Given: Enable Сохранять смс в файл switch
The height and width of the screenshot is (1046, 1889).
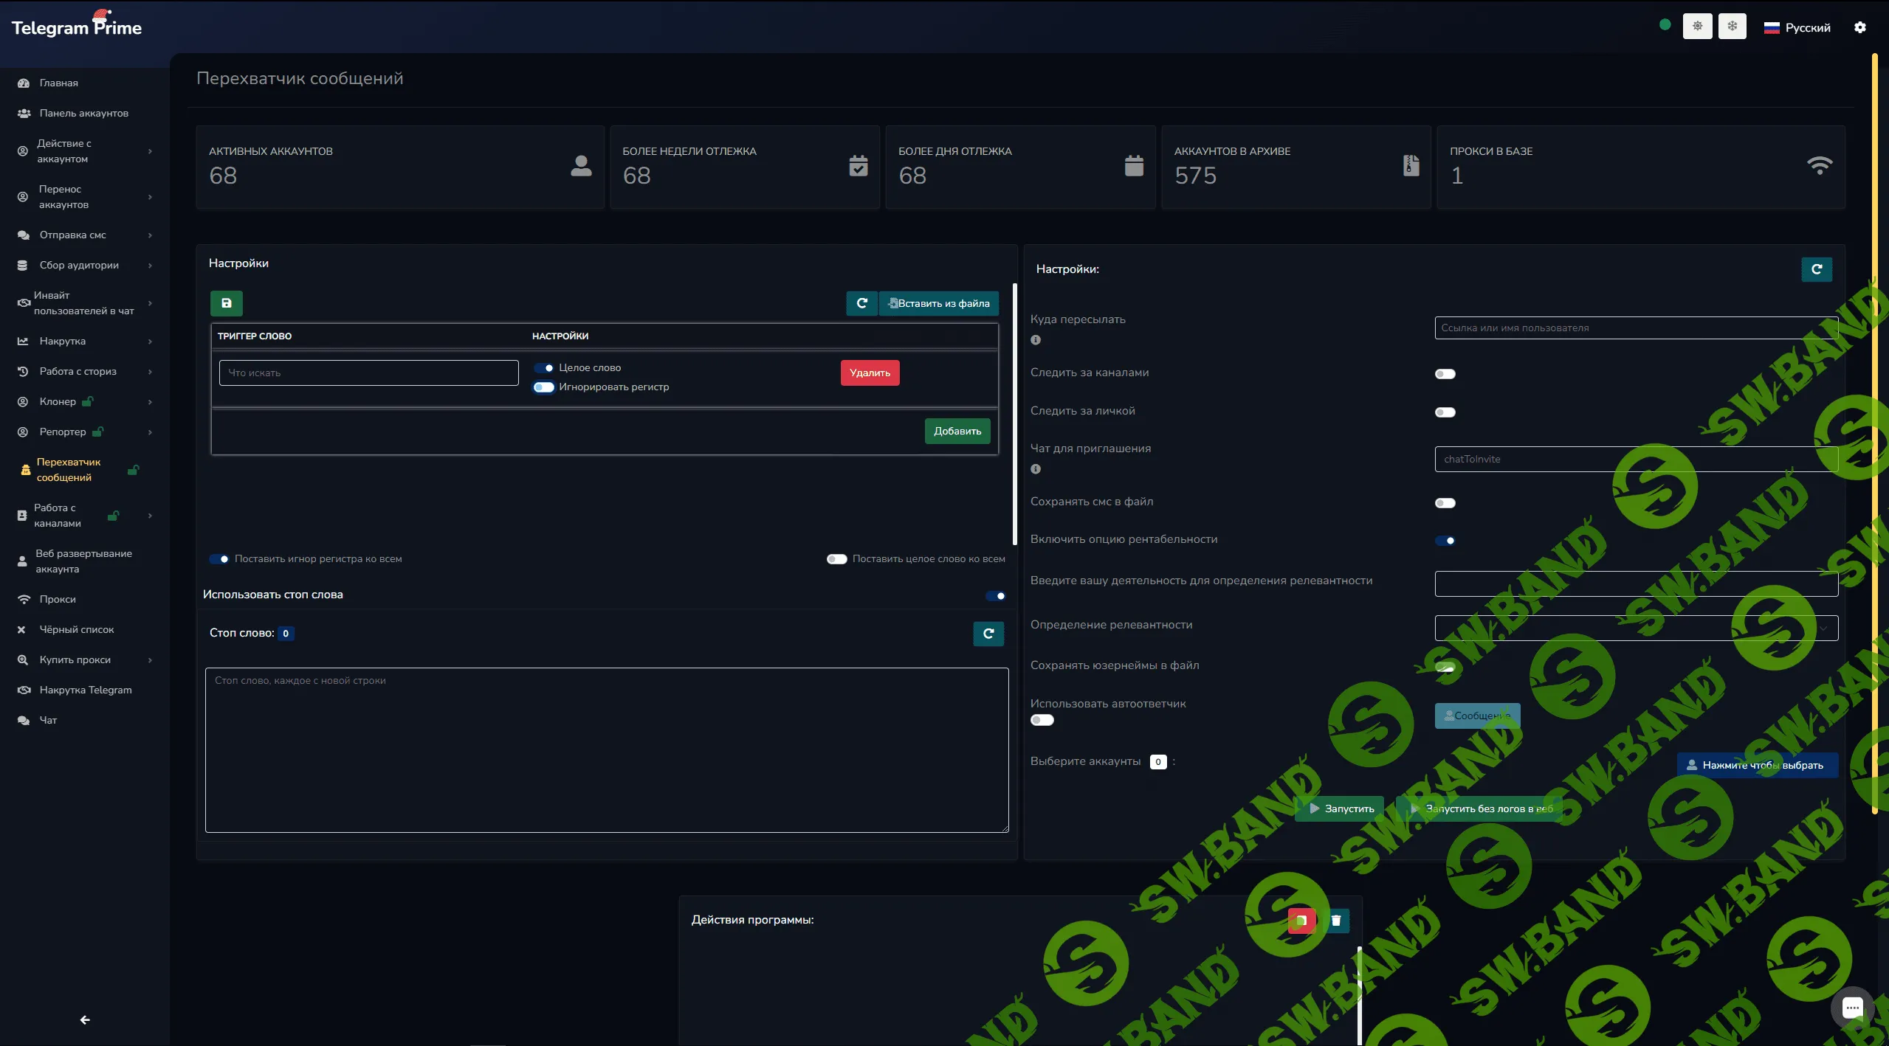Looking at the screenshot, I should [1445, 503].
